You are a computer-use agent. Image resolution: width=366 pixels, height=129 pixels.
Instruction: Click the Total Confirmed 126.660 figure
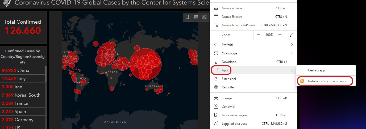23,31
